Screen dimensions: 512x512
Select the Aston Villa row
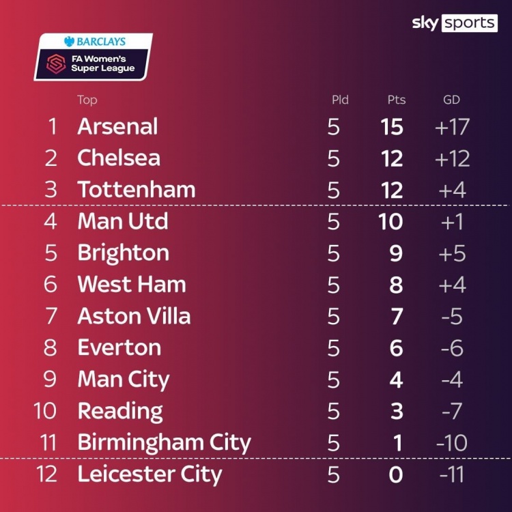pos(256,316)
